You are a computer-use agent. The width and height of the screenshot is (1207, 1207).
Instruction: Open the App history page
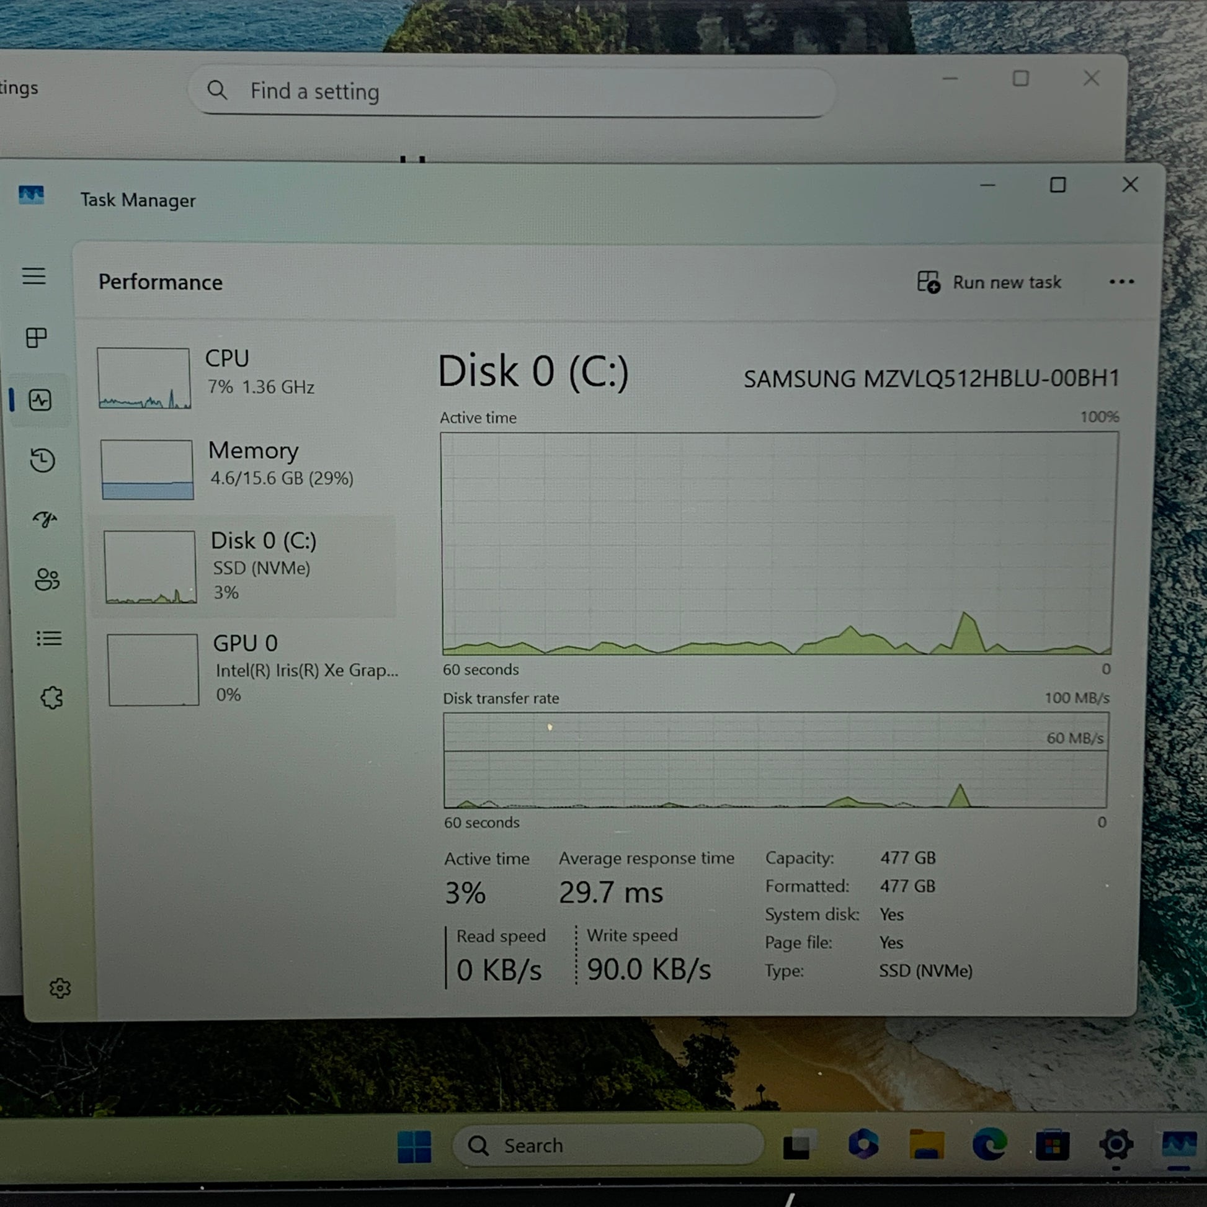click(42, 460)
